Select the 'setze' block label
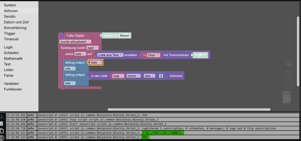 pyautogui.click(x=69, y=54)
